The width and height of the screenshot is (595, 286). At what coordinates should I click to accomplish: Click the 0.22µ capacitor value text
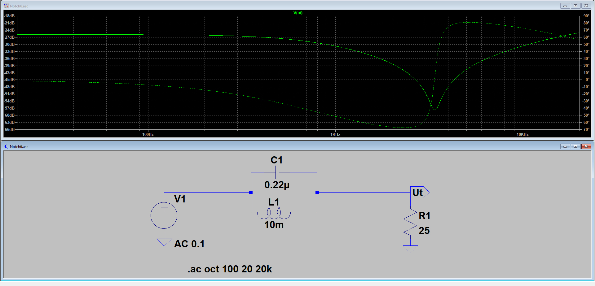[x=277, y=185]
